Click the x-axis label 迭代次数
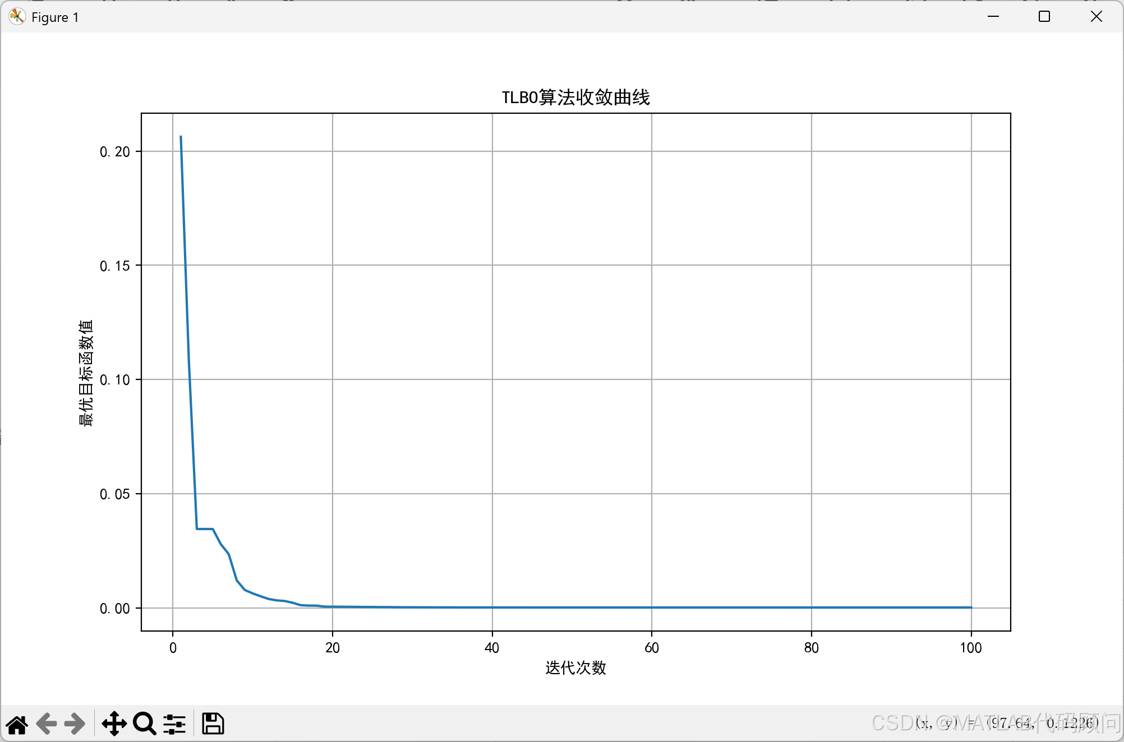The height and width of the screenshot is (742, 1124). (575, 668)
